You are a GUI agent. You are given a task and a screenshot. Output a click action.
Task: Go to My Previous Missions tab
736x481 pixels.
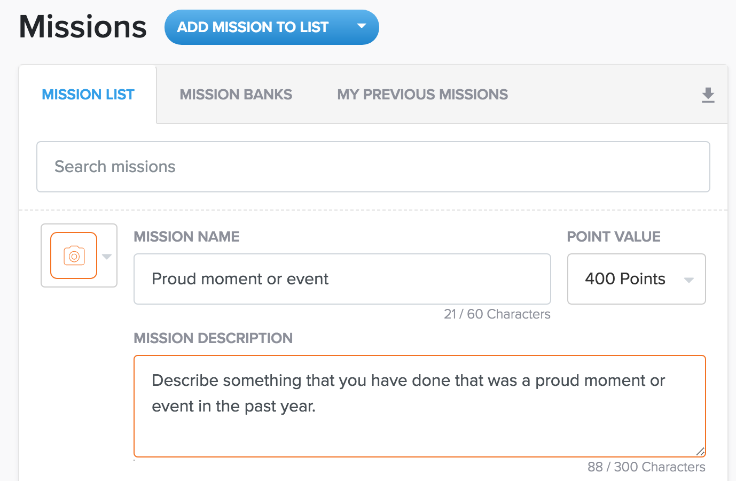tap(422, 95)
